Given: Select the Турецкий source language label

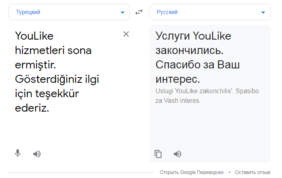Looking at the screenshot, I should coord(28,12).
